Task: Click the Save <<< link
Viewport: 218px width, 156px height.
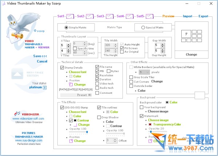Action: pyautogui.click(x=40, y=56)
